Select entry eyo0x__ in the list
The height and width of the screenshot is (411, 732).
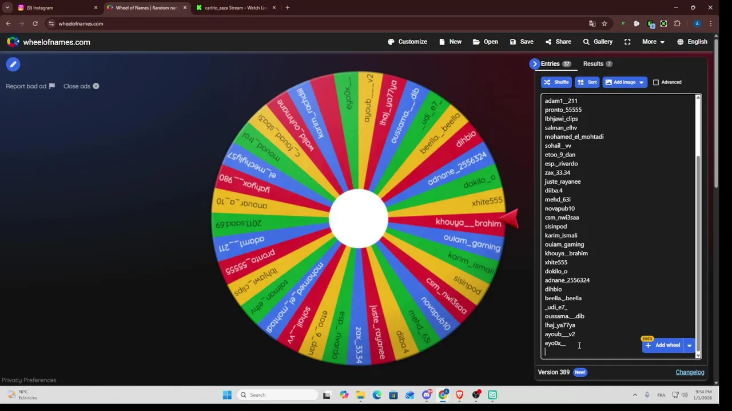click(x=555, y=344)
